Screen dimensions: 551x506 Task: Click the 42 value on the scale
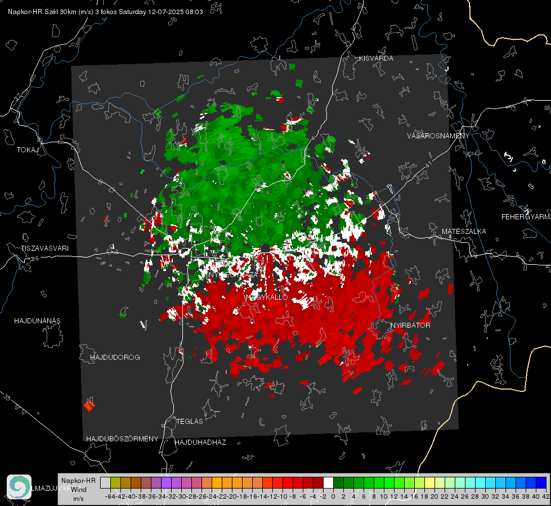(546, 496)
